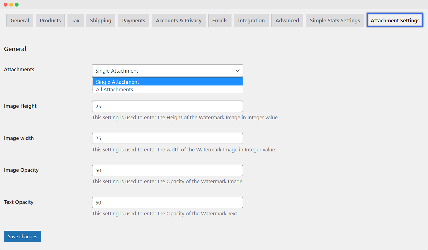The height and width of the screenshot is (250, 428).
Task: Open the Integration tab
Action: (x=251, y=20)
